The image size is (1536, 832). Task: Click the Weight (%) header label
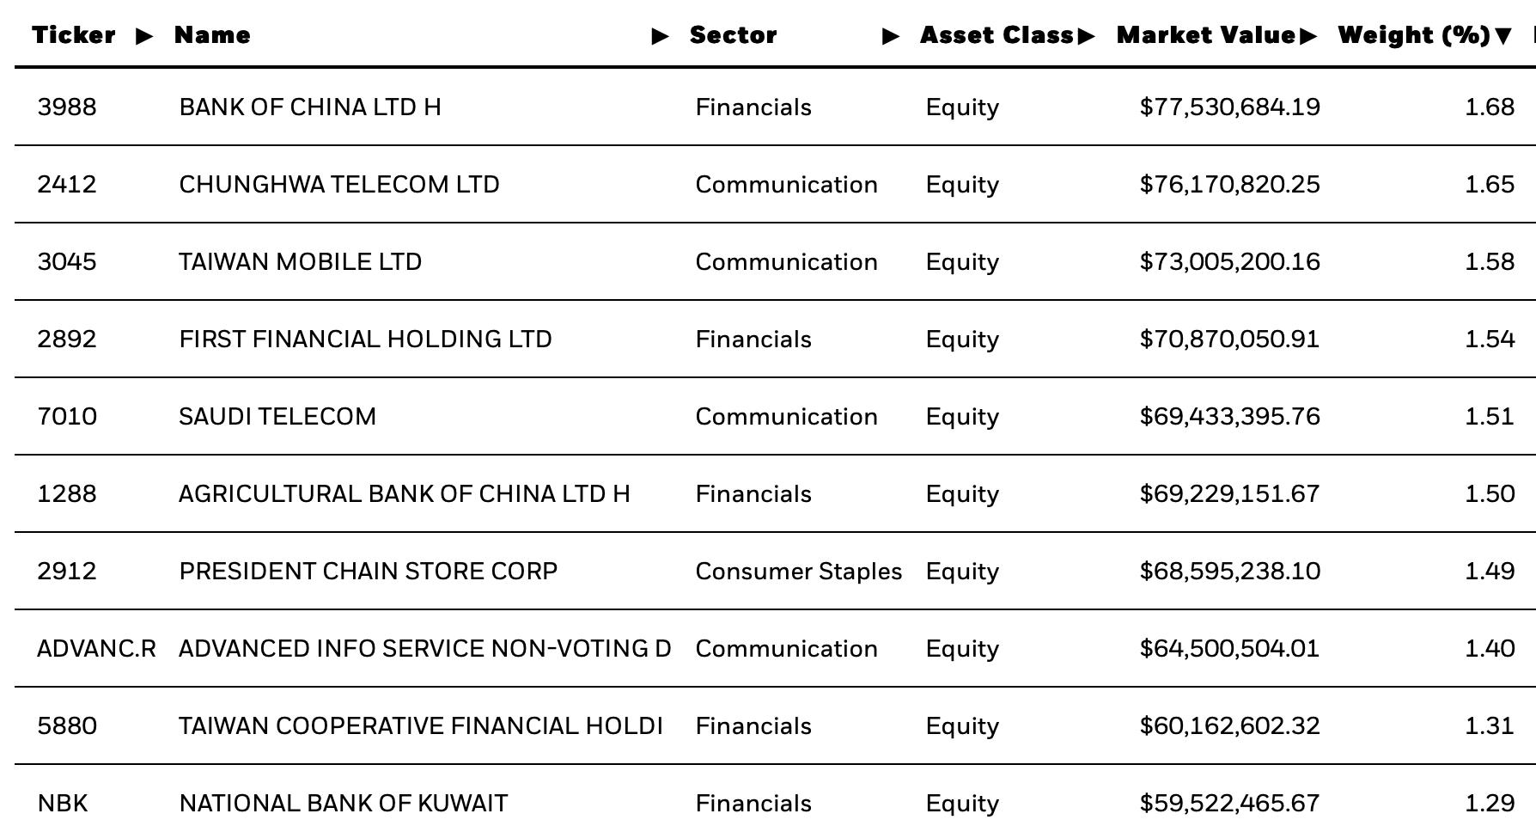click(x=1414, y=35)
